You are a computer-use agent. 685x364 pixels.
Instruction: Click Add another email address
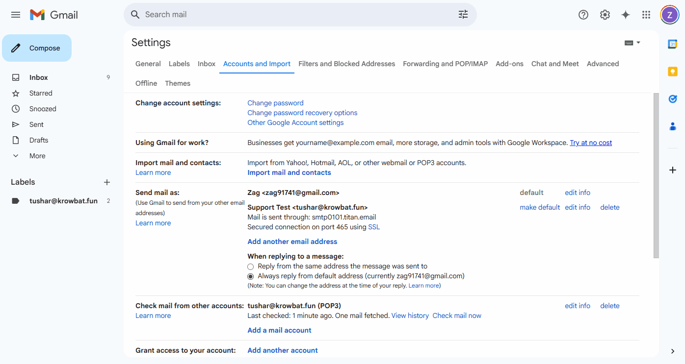pyautogui.click(x=292, y=242)
